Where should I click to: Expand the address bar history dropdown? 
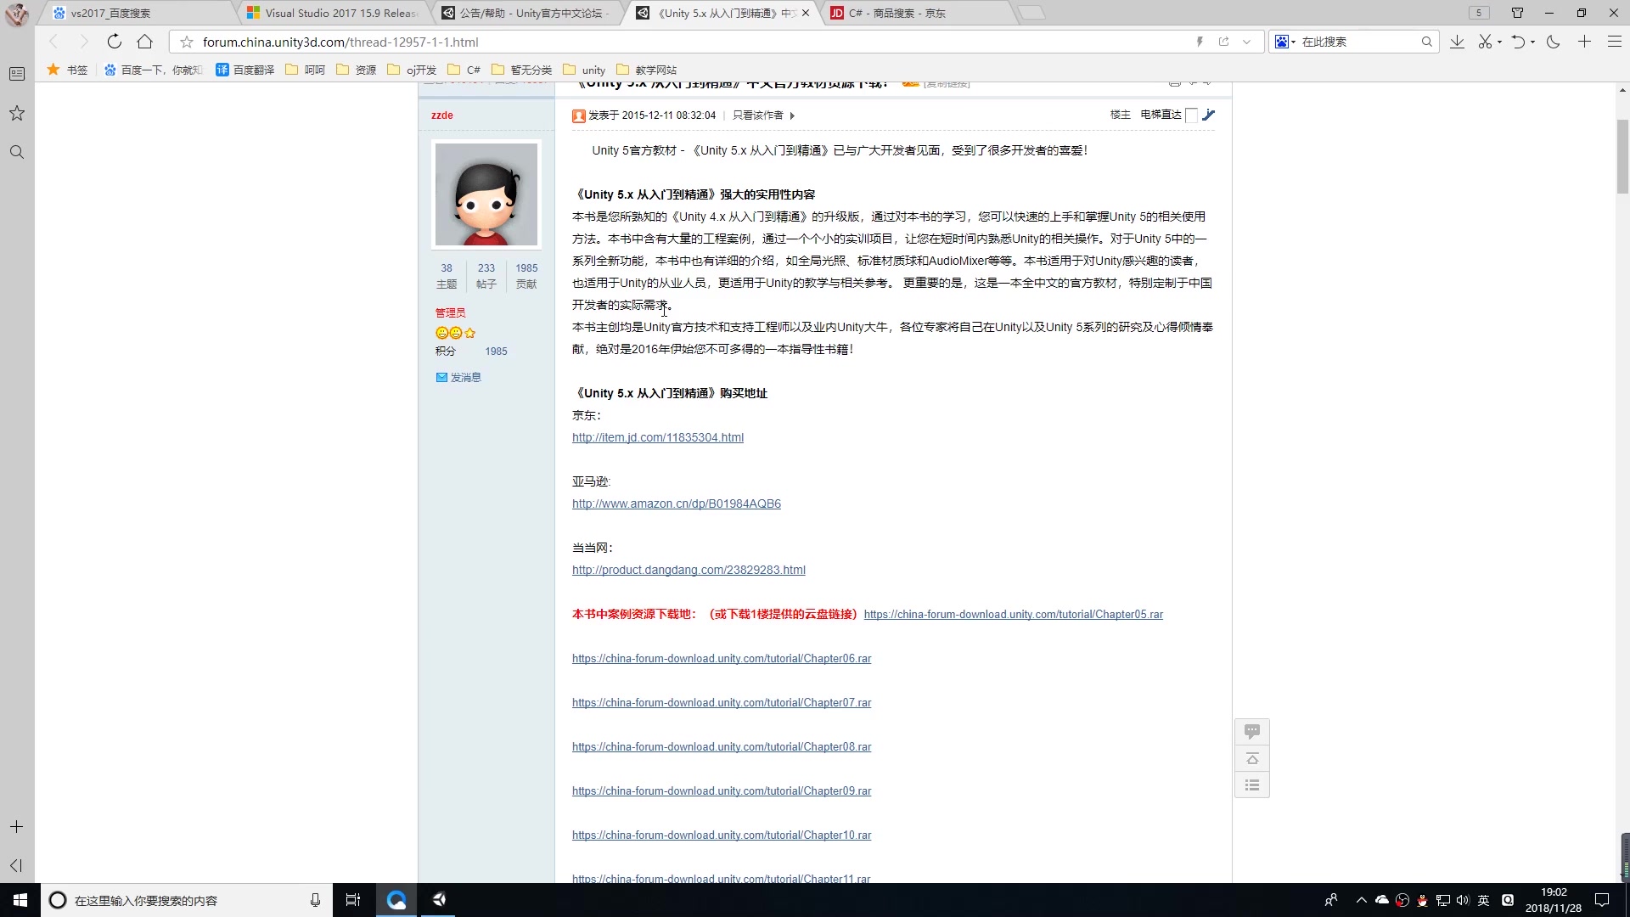[1246, 42]
